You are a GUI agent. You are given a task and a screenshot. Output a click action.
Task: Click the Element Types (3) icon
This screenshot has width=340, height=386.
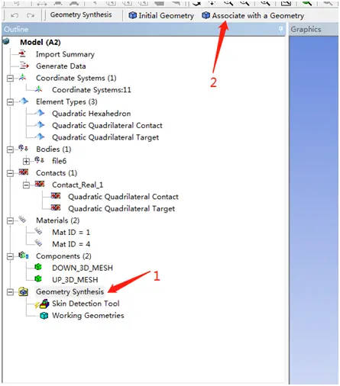pyautogui.click(x=24, y=101)
